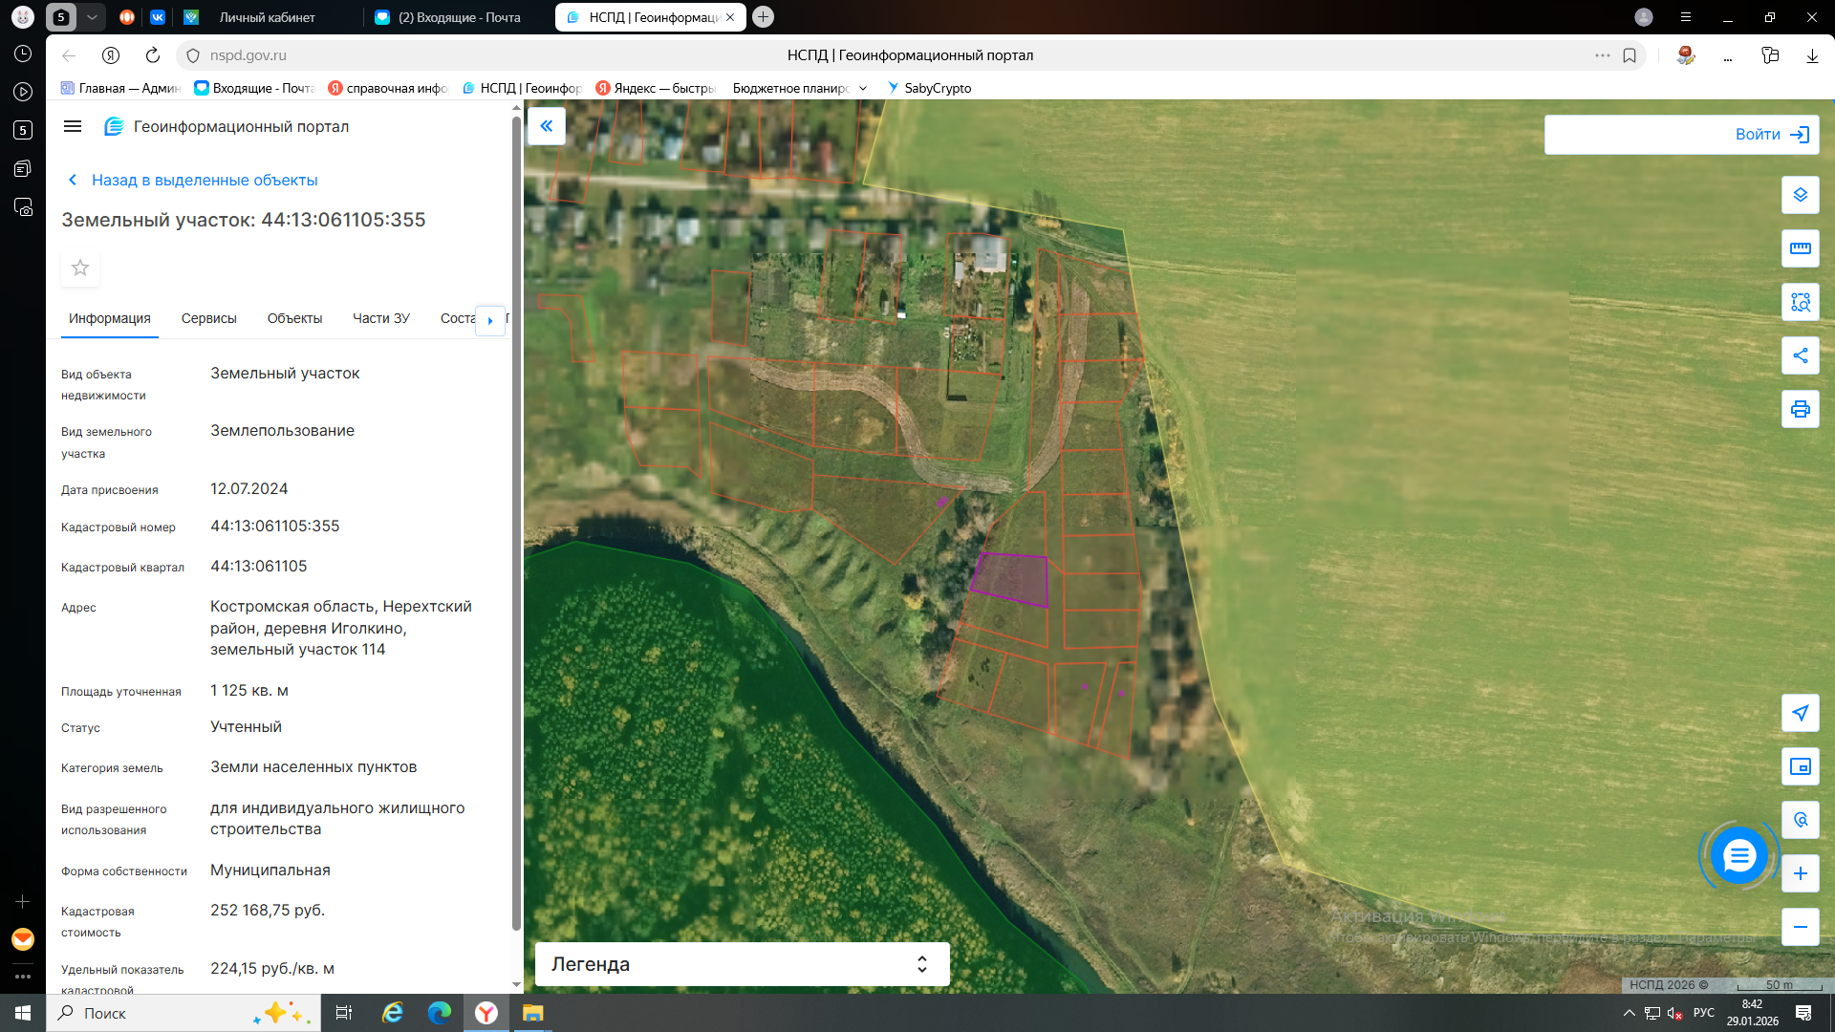Open the Yandex ID icon beside address bar
Image resolution: width=1835 pixels, height=1032 pixels.
[111, 55]
